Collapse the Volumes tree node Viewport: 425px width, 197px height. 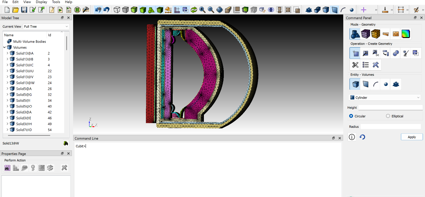5,48
